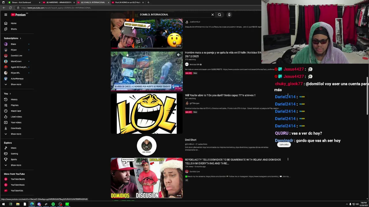The image size is (369, 207).
Task: Launch YouTube Kids from sidebar
Action: (17, 191)
